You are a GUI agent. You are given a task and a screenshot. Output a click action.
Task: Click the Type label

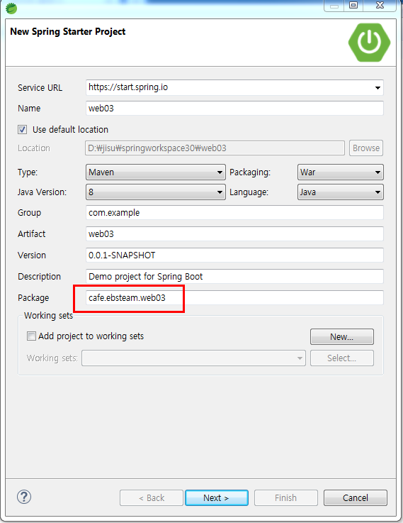(x=28, y=172)
